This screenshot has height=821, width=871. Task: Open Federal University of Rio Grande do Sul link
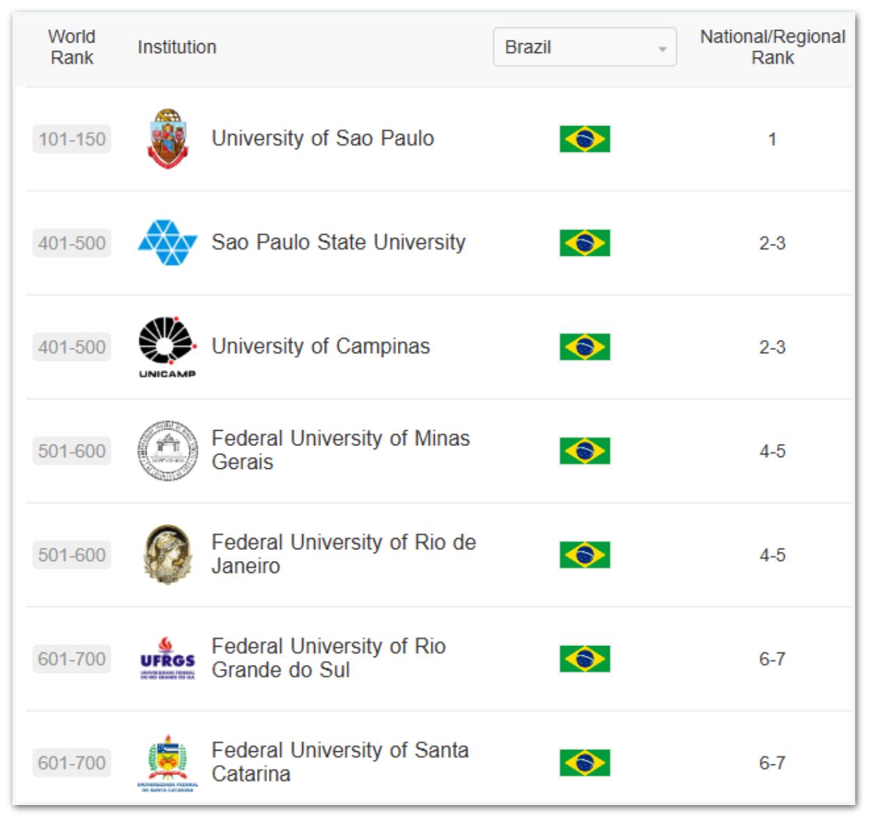(328, 658)
